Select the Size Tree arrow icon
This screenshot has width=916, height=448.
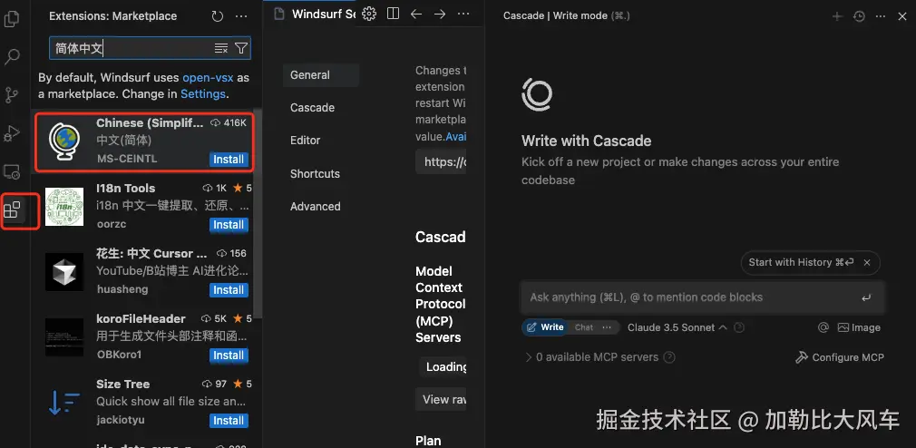64,403
